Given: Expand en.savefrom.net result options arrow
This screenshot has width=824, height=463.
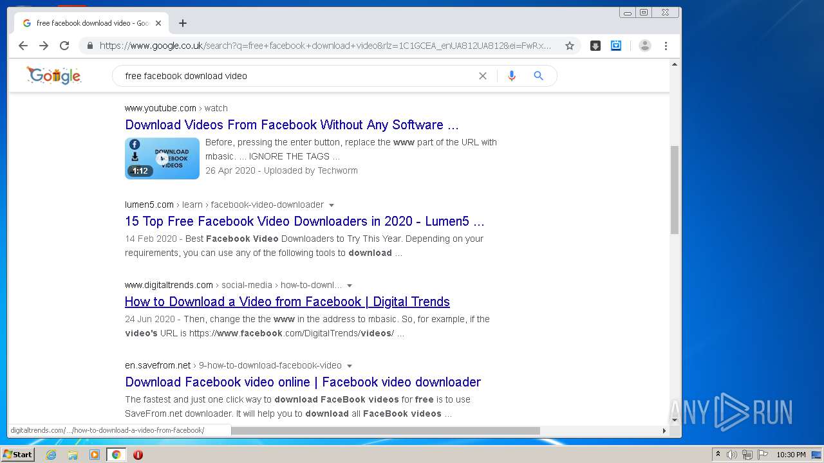Looking at the screenshot, I should tap(350, 366).
